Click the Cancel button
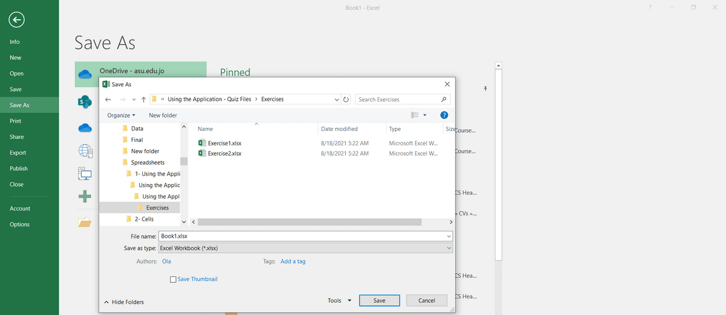The image size is (726, 315). [427, 301]
